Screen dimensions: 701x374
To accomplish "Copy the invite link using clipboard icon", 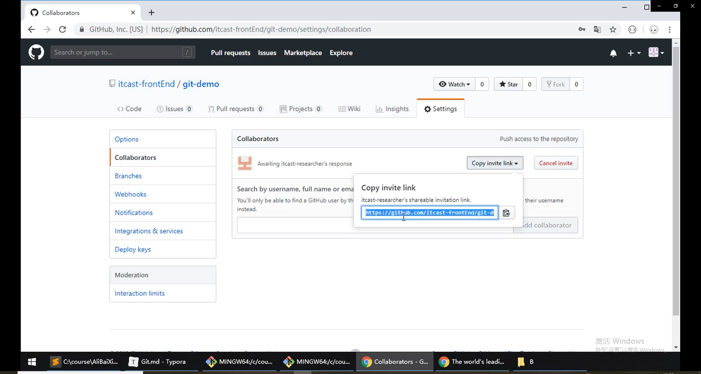I will [x=507, y=213].
